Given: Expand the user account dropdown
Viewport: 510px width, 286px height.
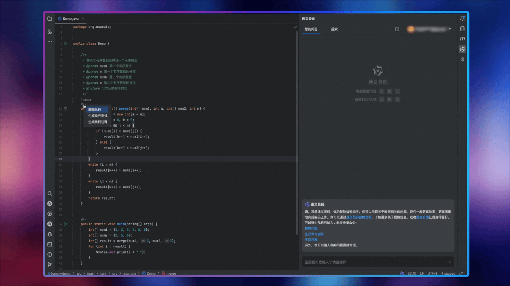Looking at the screenshot, I should (x=450, y=29).
